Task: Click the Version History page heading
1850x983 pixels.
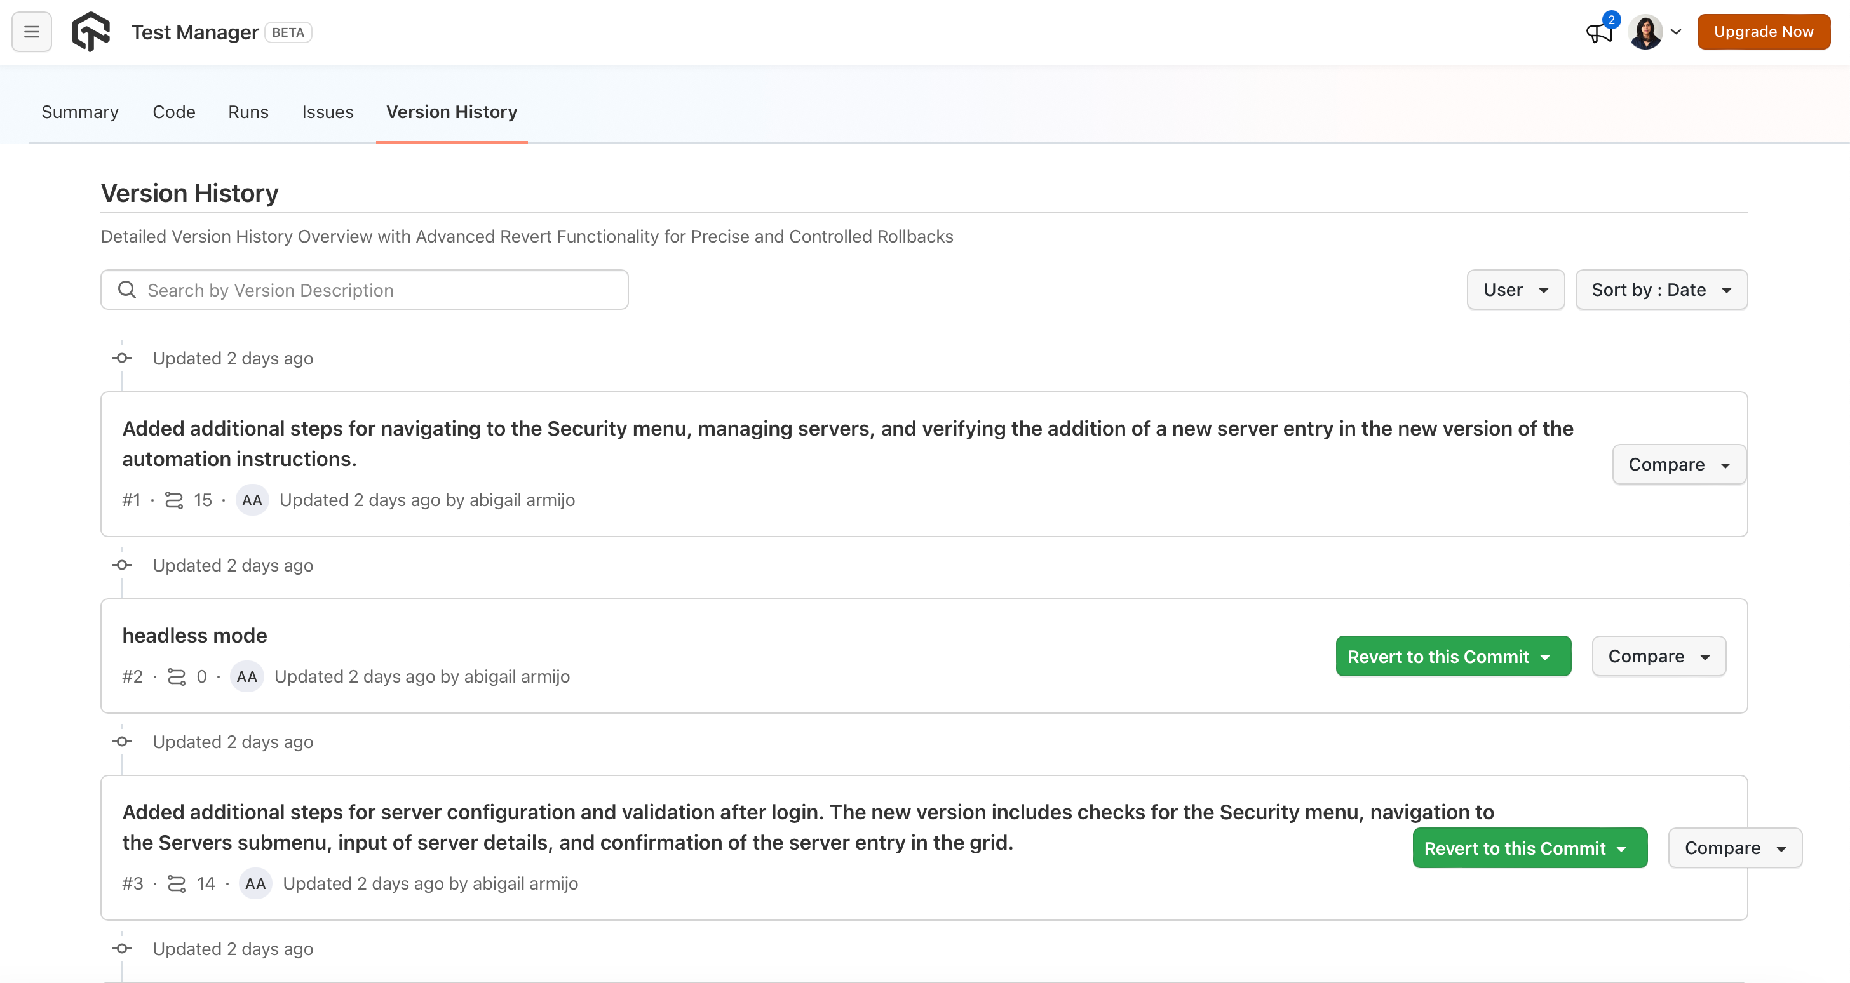Action: (x=189, y=193)
